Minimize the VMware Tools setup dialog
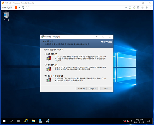This screenshot has width=154, height=125. click(x=96, y=37)
